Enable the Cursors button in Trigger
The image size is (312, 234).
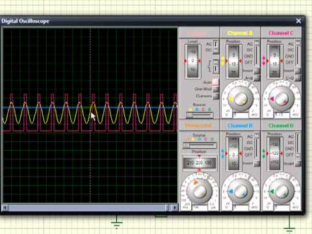(216, 96)
